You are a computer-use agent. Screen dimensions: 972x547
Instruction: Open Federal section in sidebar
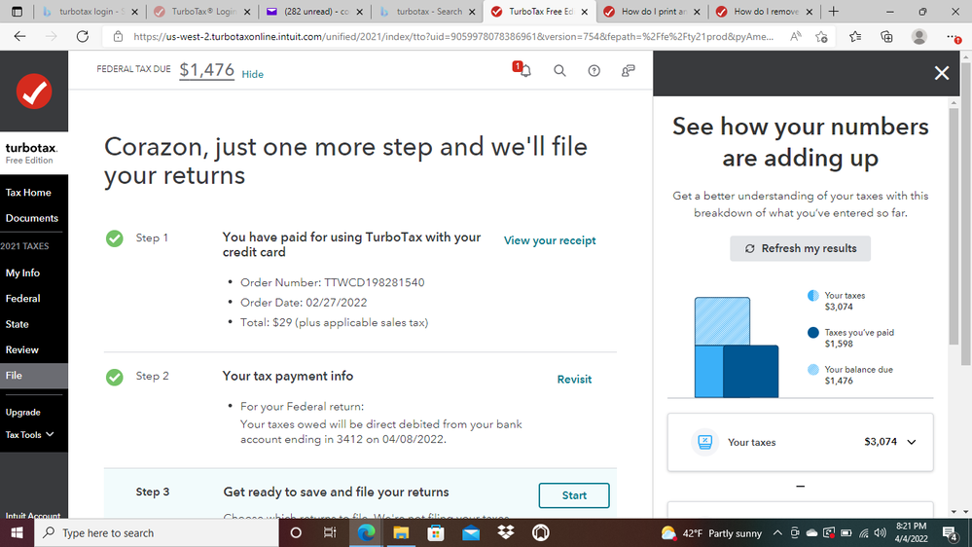23,298
